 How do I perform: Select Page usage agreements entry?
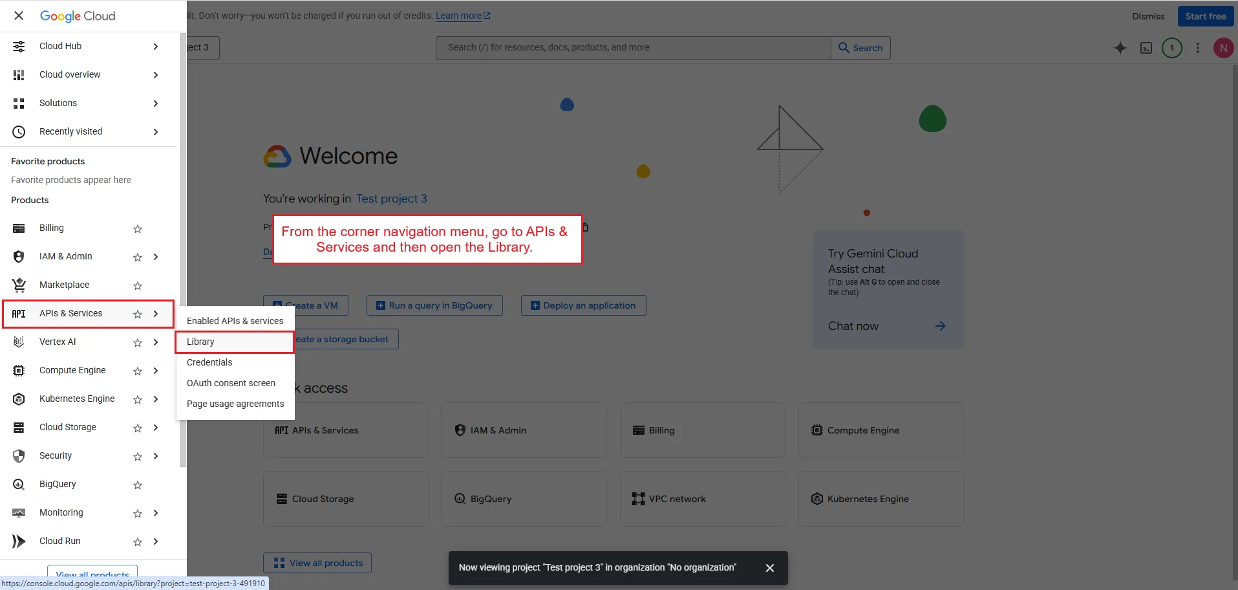[x=235, y=404]
